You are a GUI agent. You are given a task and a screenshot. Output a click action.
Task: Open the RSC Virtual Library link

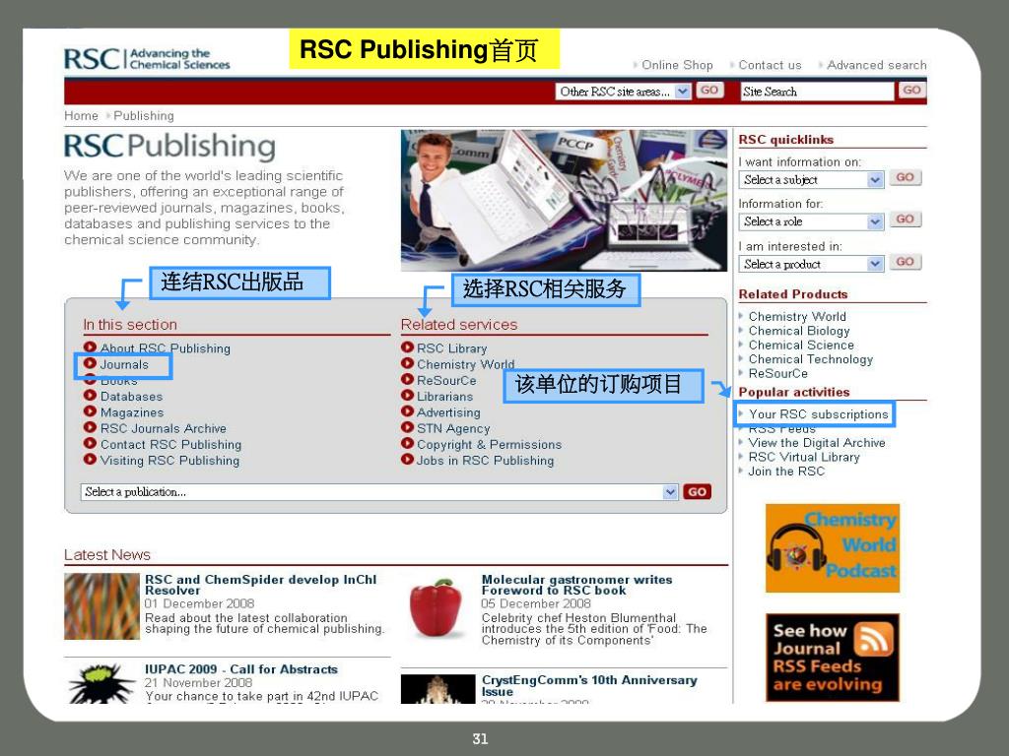(804, 457)
